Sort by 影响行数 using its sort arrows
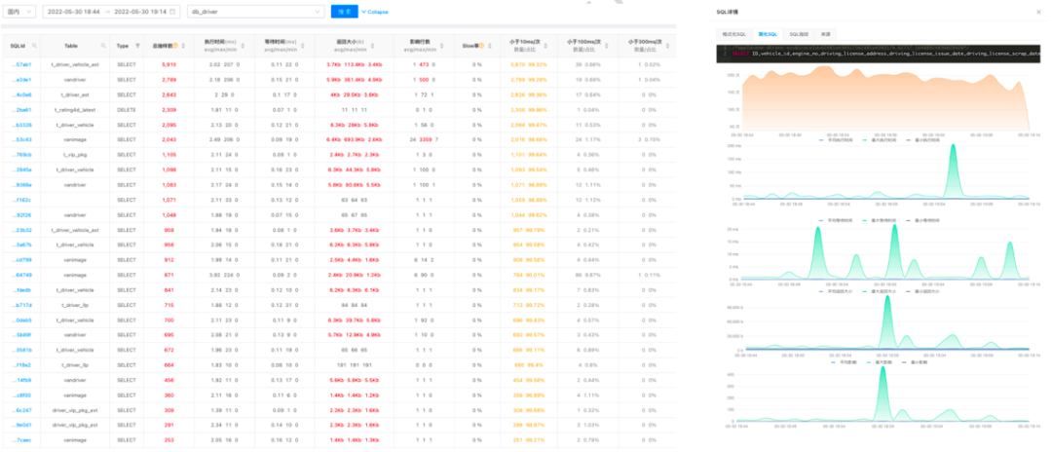1052x452 pixels. click(442, 46)
